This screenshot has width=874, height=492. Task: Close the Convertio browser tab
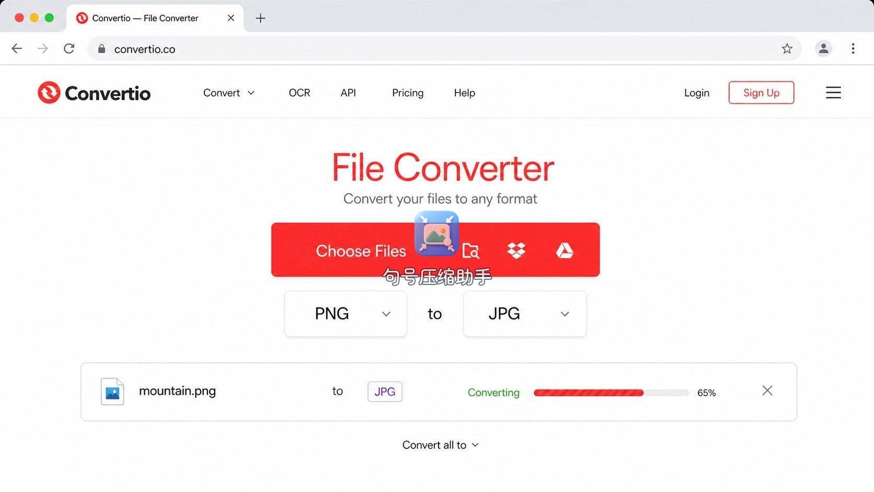[231, 18]
